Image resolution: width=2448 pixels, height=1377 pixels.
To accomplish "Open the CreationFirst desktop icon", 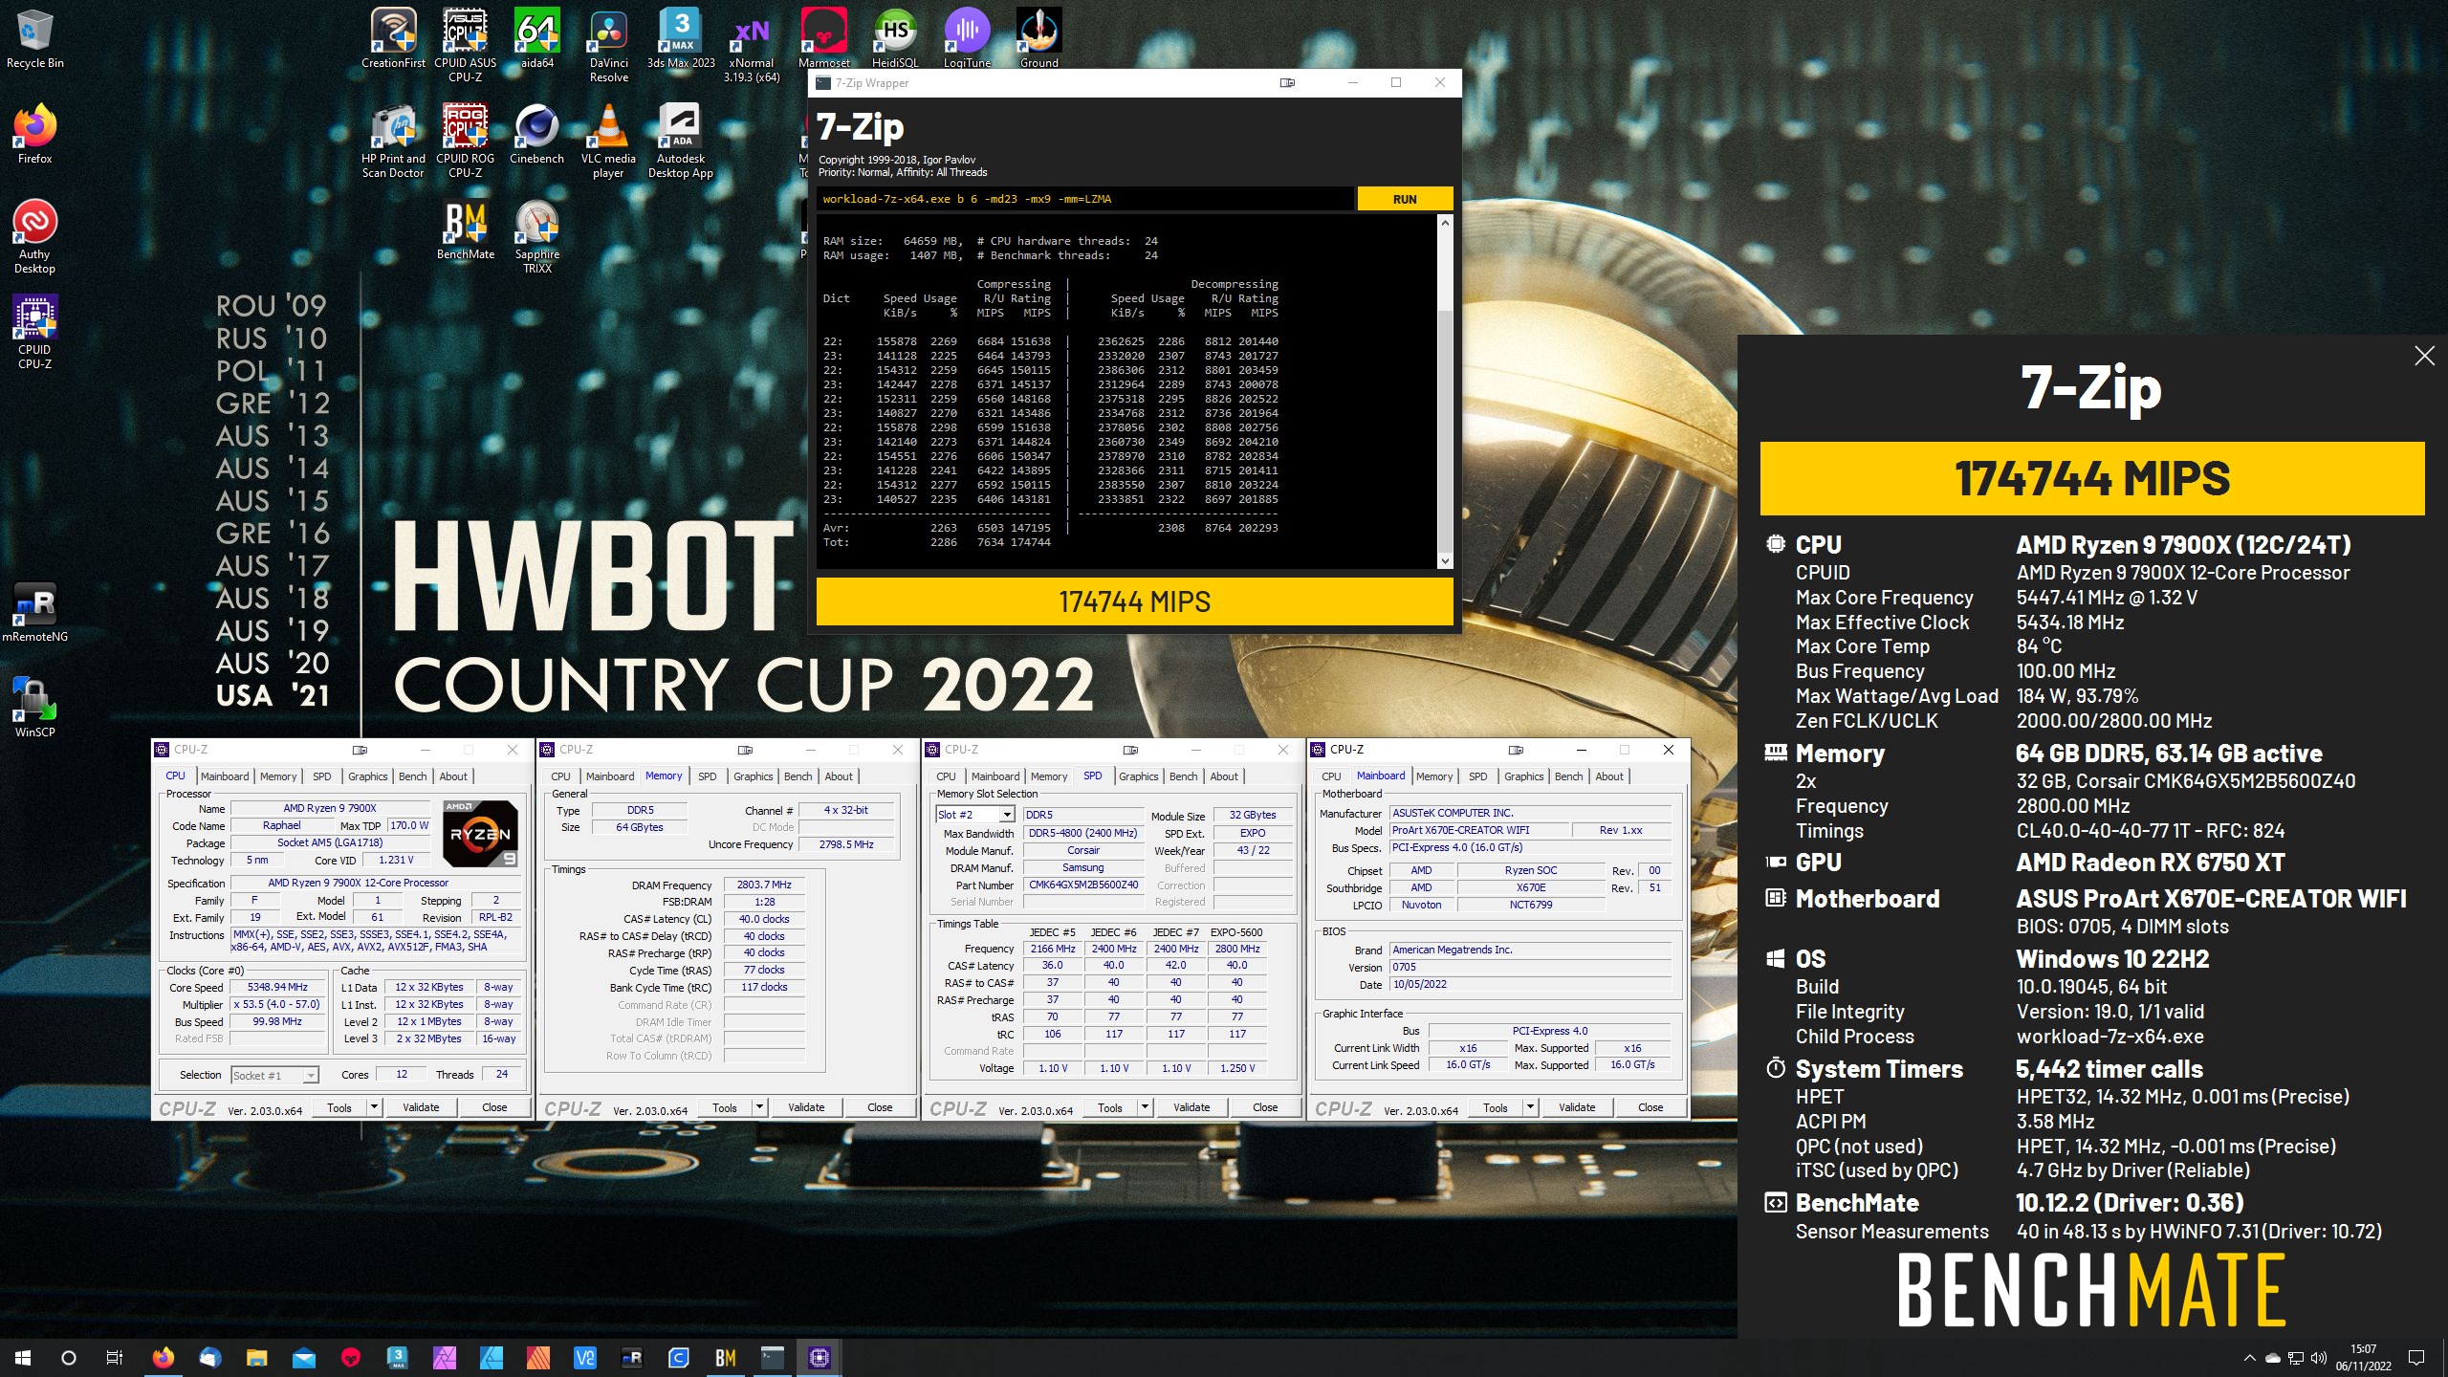I will (393, 39).
